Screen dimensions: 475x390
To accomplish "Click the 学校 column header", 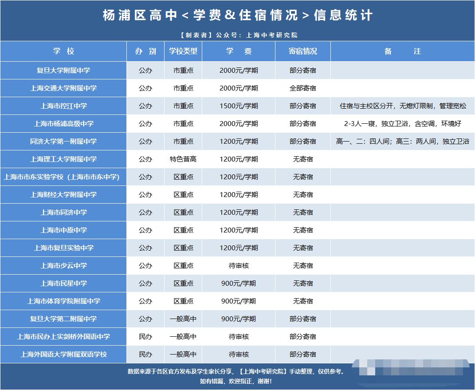I will click(x=63, y=51).
